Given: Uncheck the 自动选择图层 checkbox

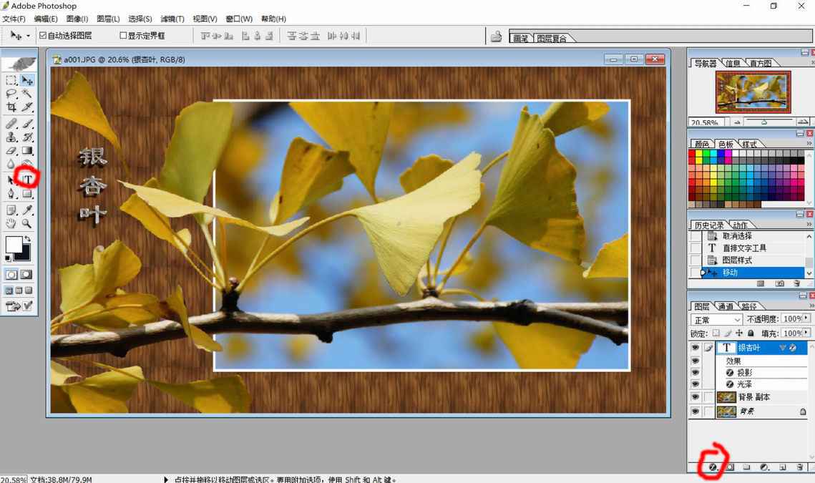Looking at the screenshot, I should (43, 35).
